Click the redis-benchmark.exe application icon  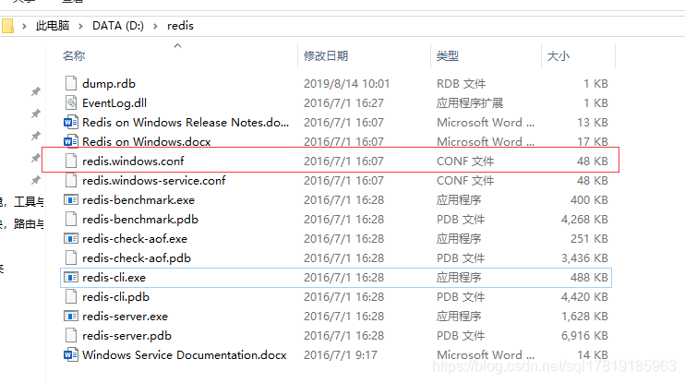click(x=71, y=199)
